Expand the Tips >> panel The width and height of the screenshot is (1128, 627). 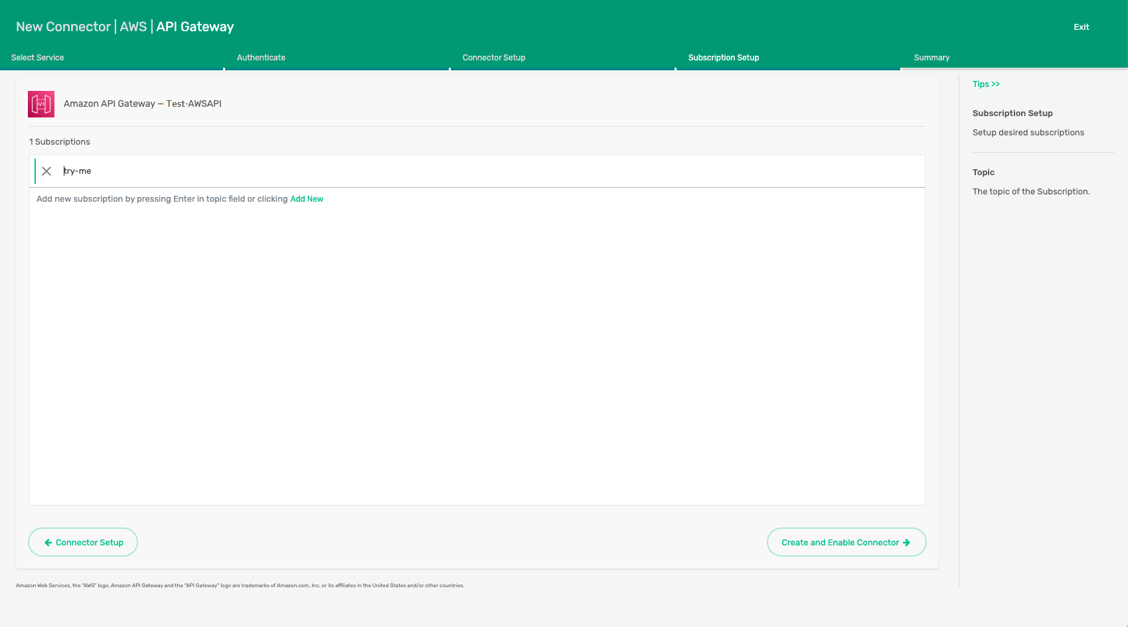click(986, 84)
